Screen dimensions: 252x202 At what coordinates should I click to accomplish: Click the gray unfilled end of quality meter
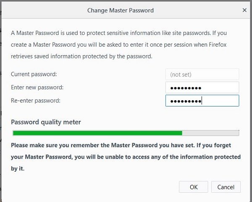[210, 133]
